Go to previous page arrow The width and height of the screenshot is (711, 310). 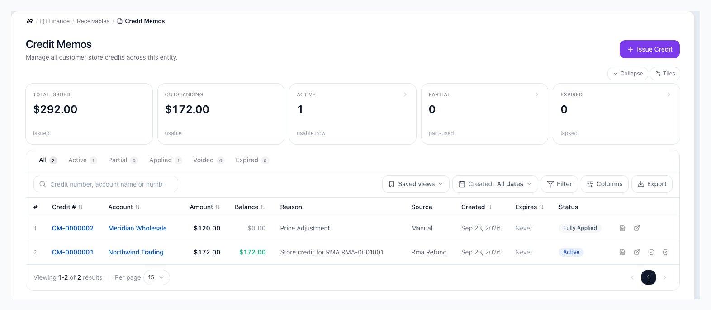pos(632,277)
